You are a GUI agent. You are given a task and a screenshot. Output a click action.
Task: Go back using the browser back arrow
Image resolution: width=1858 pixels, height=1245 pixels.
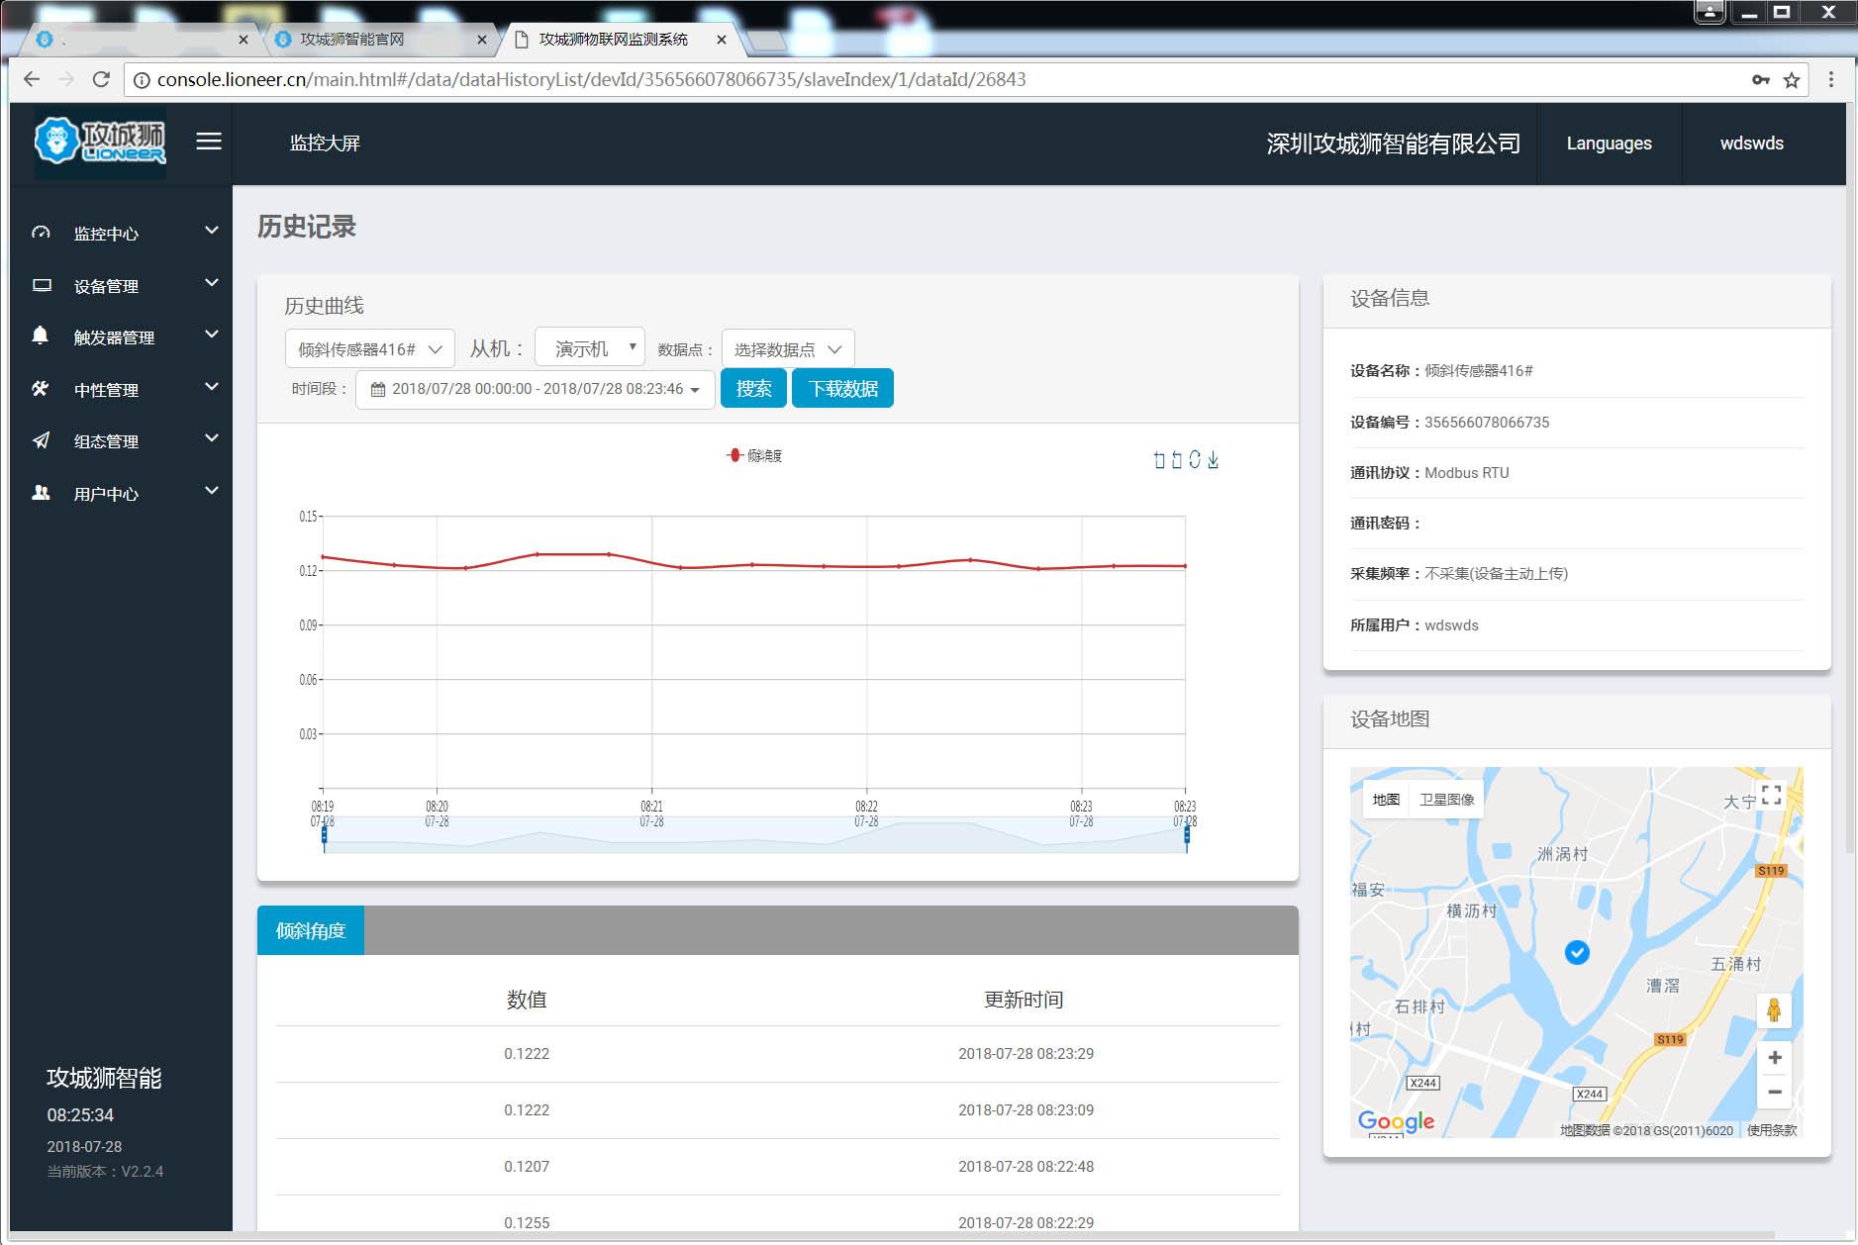pos(32,79)
